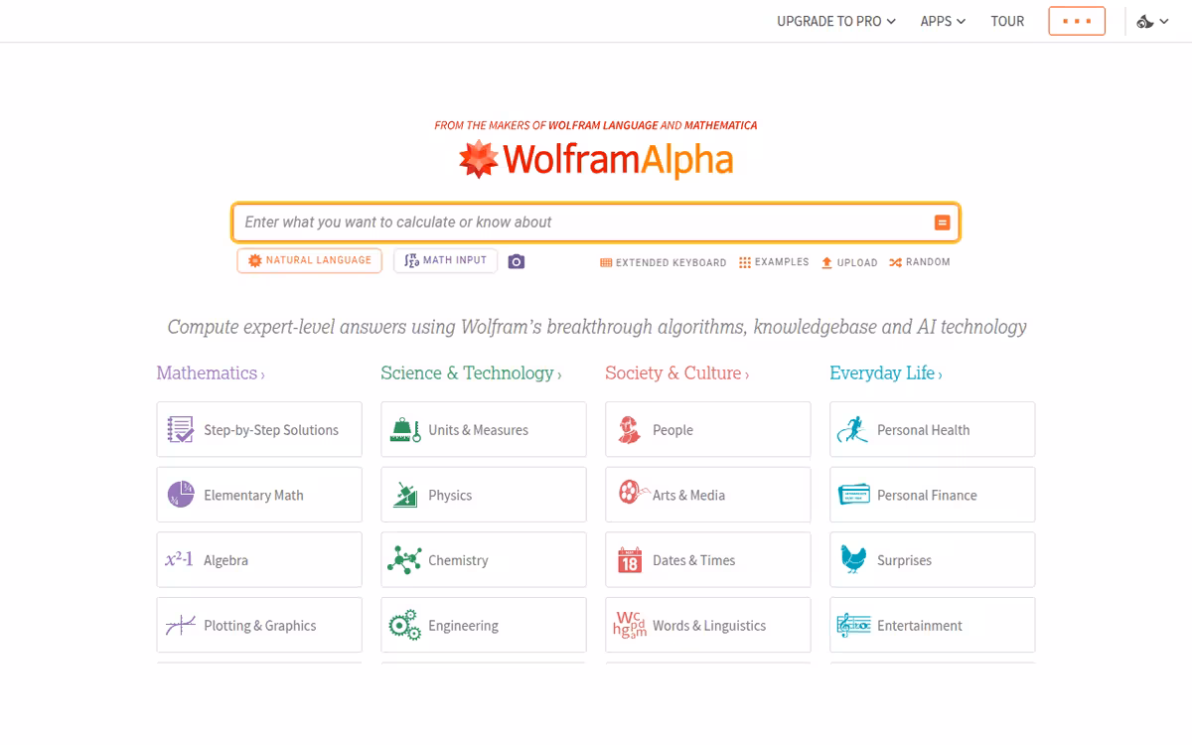Click the Entertainment music notes icon
Image resolution: width=1192 pixels, height=745 pixels.
click(x=853, y=626)
